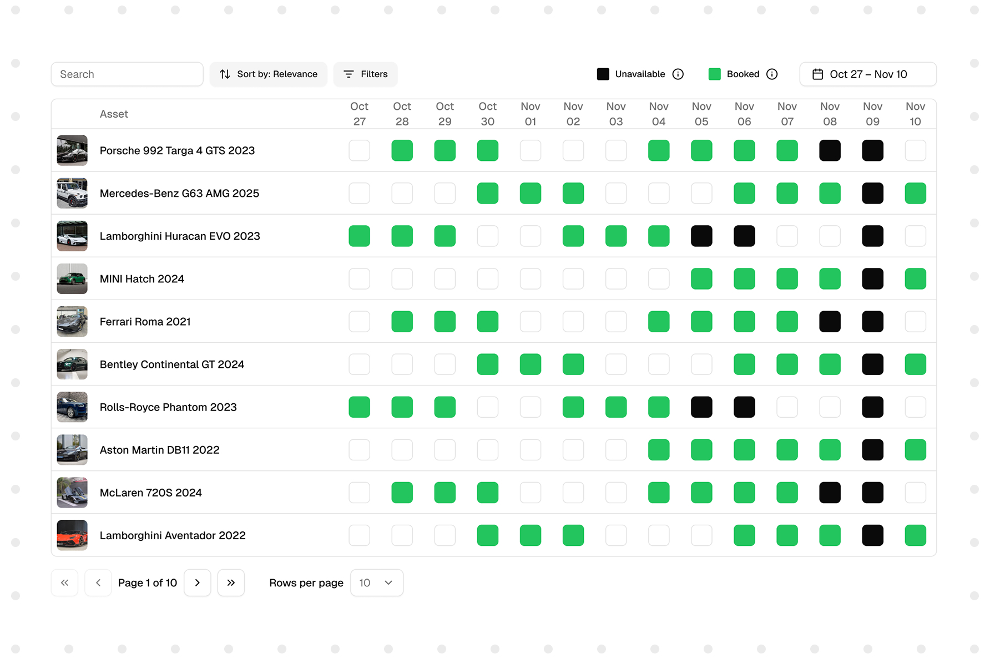Open the McLaren 720S thumbnail
This screenshot has height=659, width=990.
coord(72,492)
